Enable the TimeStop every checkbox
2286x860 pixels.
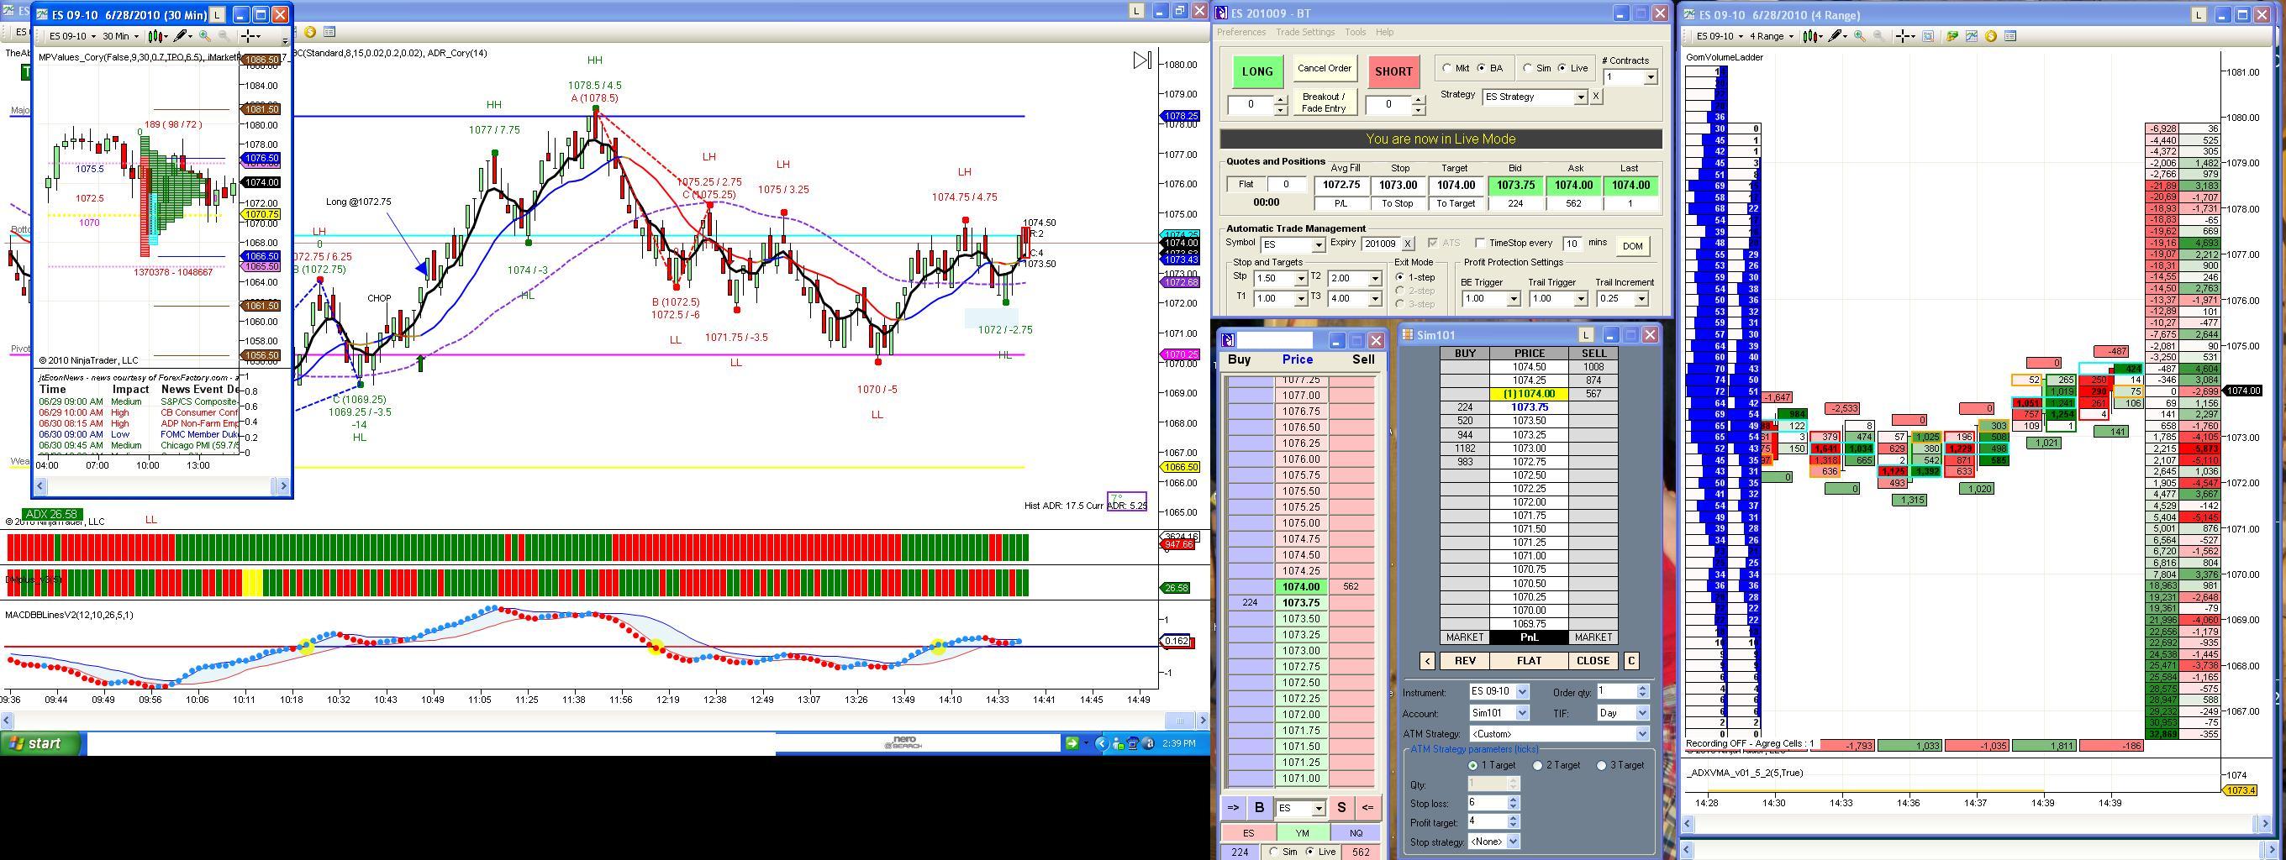[1479, 243]
